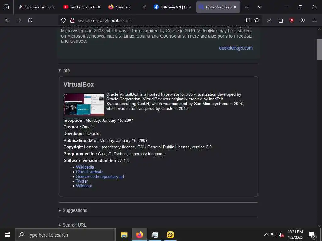Open the uBlock Origin extension icon

[292, 20]
